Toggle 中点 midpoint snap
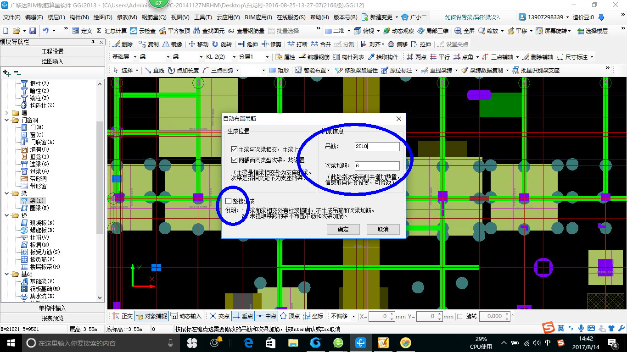The height and width of the screenshot is (352, 627). tap(266, 316)
